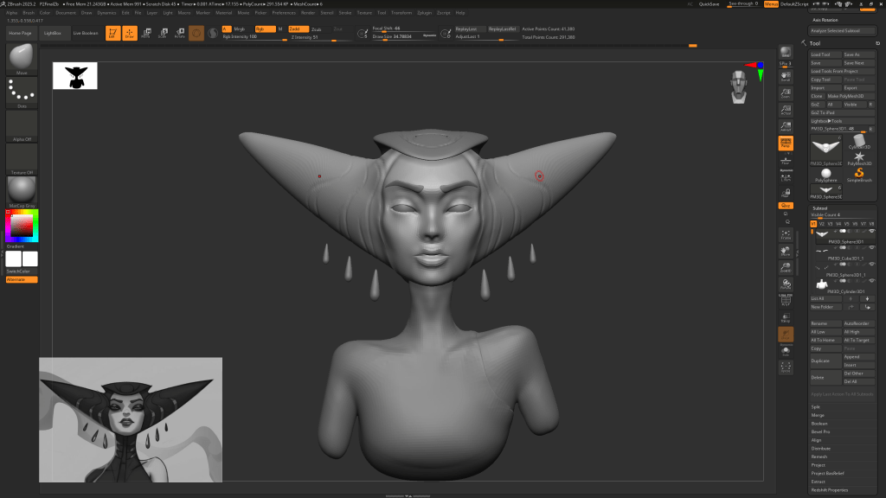Click the Floor grid icon
886x498 pixels.
tap(786, 162)
